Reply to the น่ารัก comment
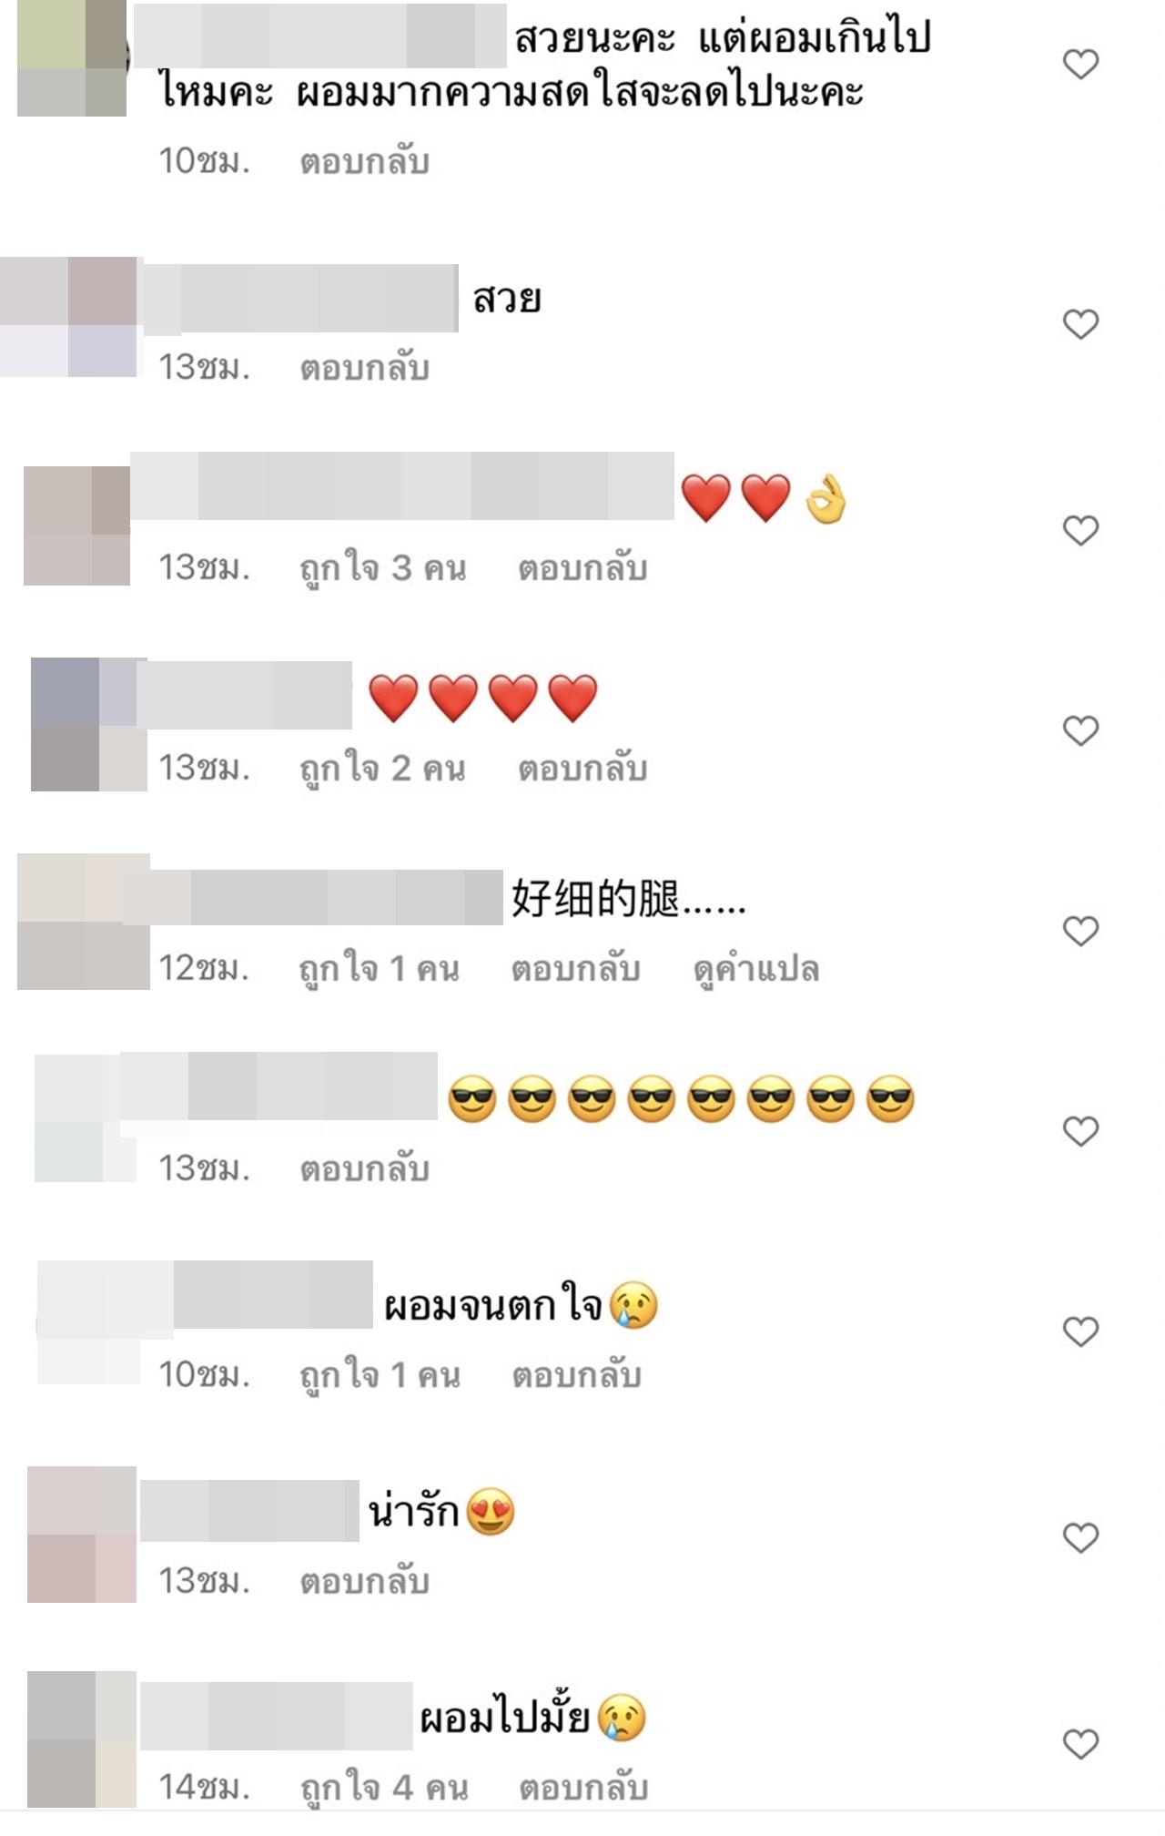The height and width of the screenshot is (1836, 1165). click(x=365, y=1581)
